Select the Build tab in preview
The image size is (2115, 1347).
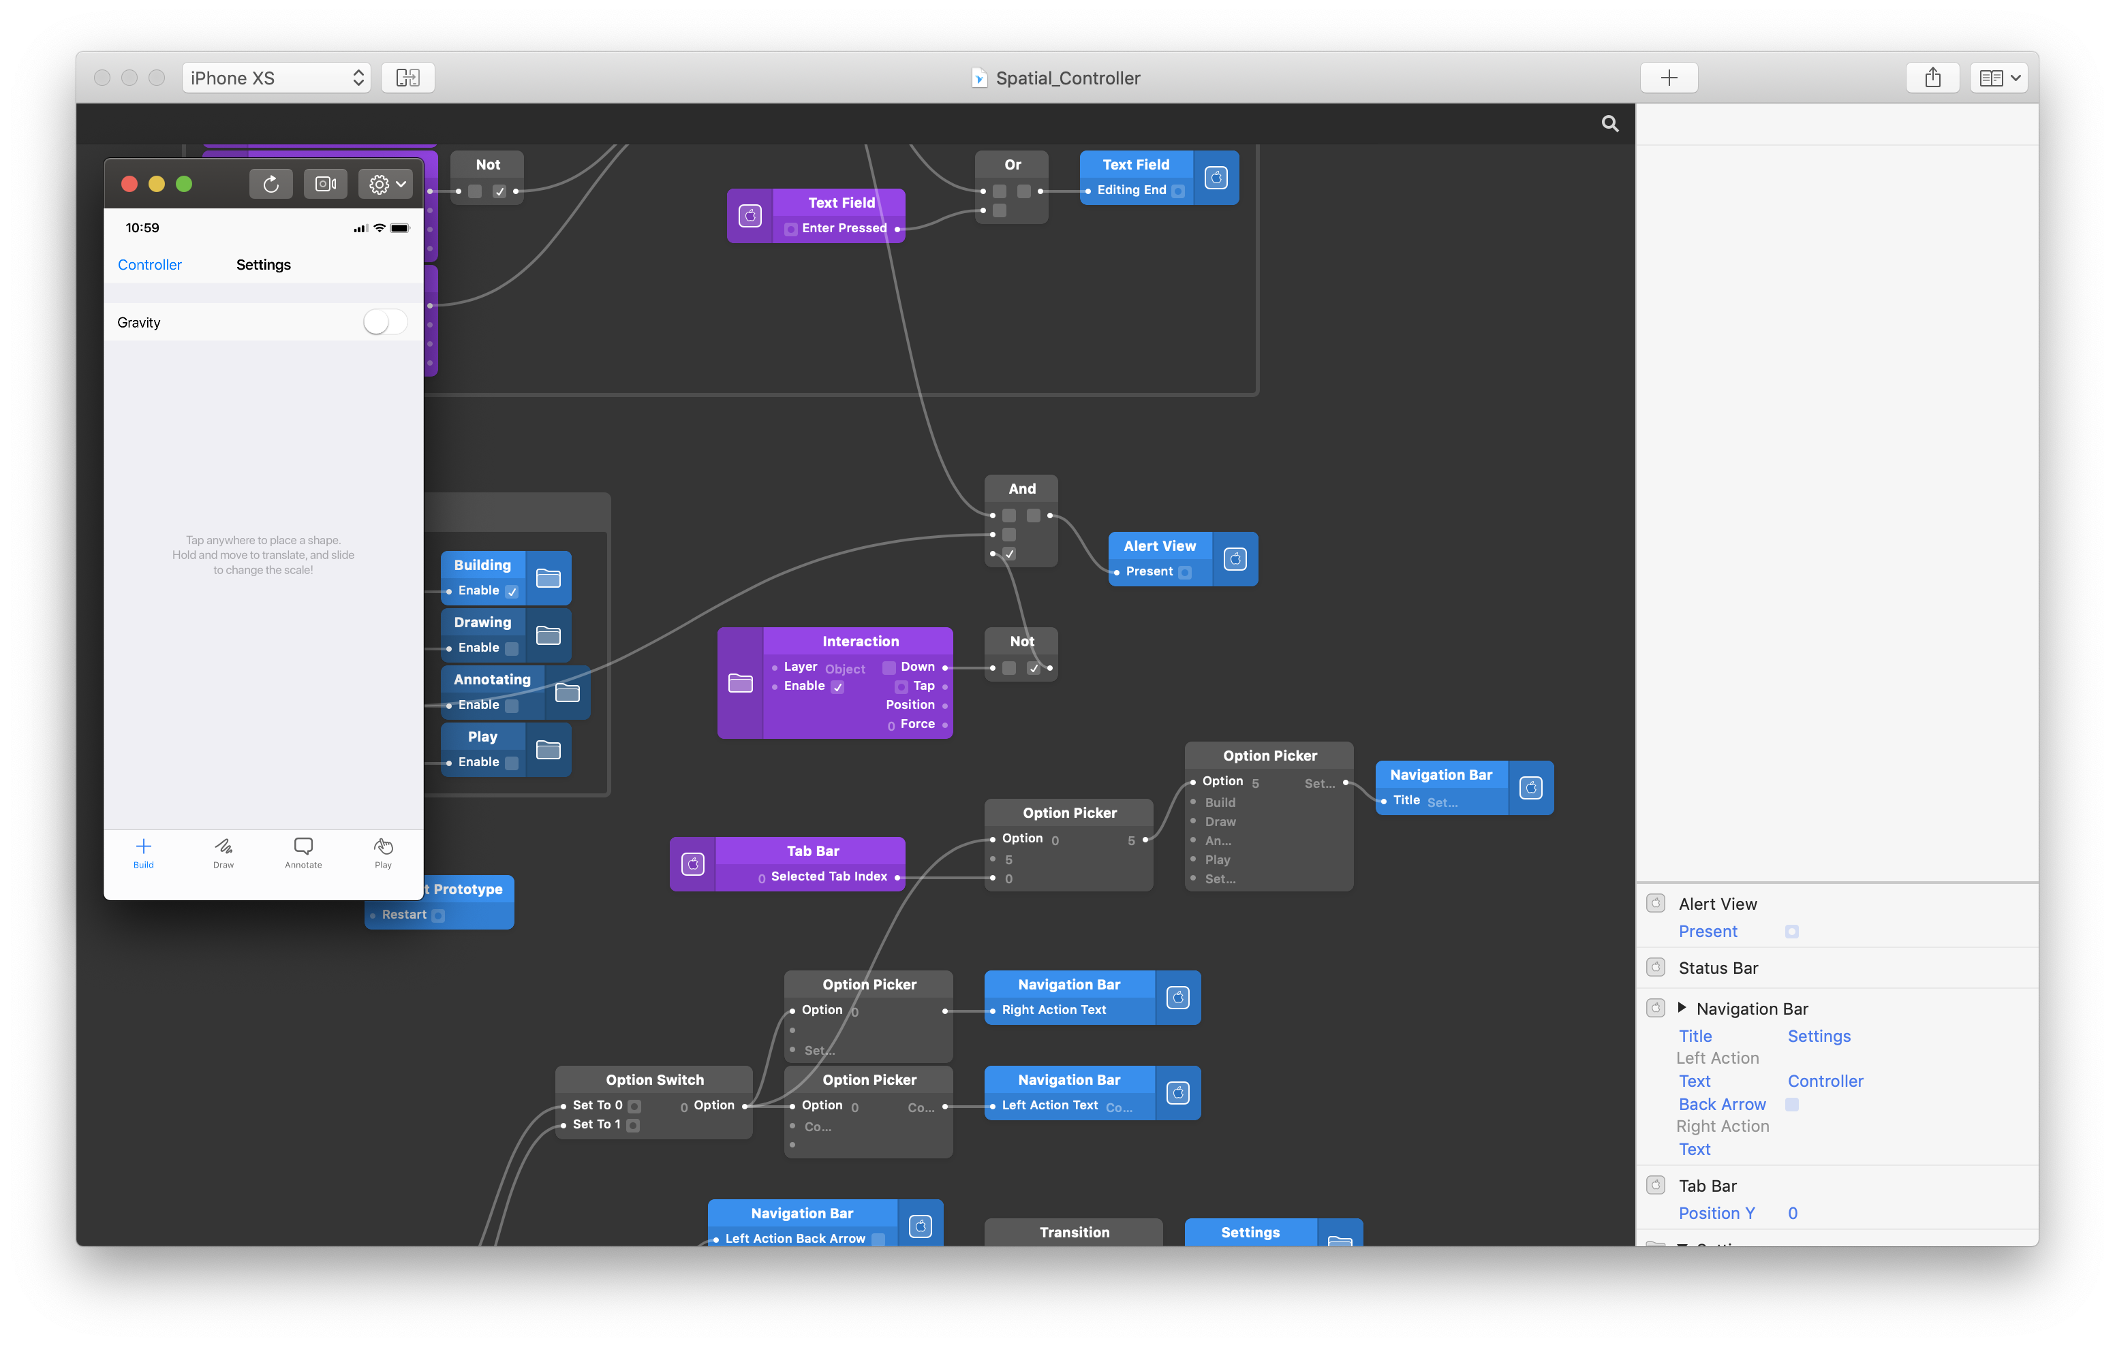(x=143, y=853)
